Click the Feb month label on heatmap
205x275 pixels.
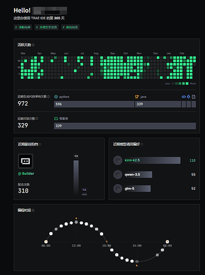click(182, 53)
